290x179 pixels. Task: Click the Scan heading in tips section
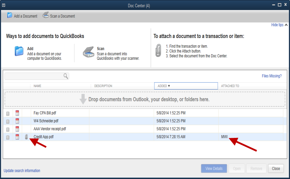(x=101, y=49)
